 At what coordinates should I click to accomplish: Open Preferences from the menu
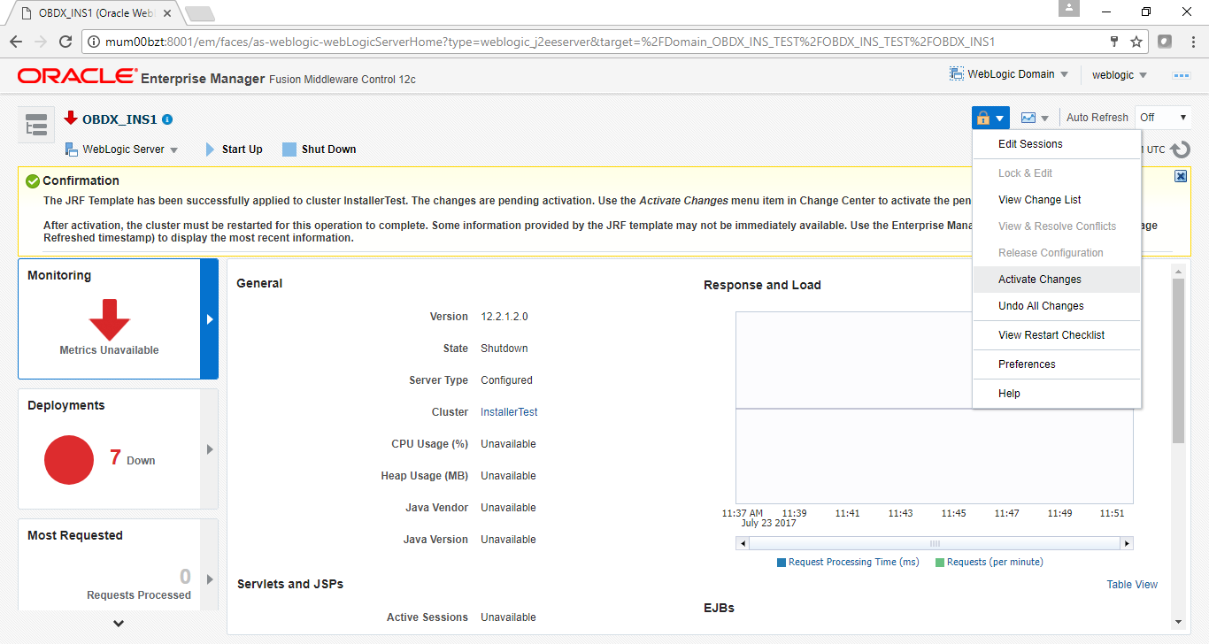coord(1057,364)
